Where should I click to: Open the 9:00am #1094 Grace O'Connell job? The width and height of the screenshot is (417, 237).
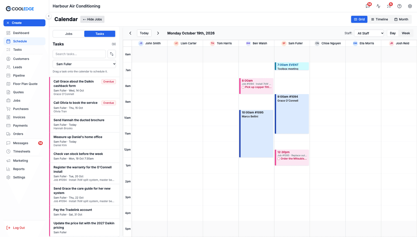[x=292, y=114]
